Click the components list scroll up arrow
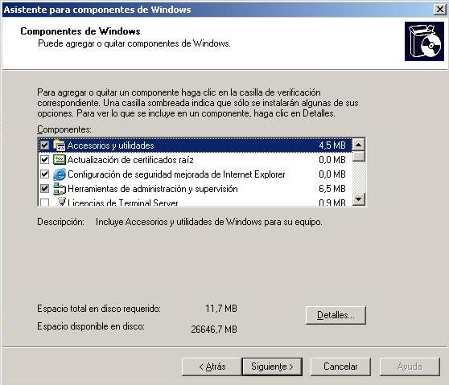Screen dimensions: 449x385 pos(358,145)
